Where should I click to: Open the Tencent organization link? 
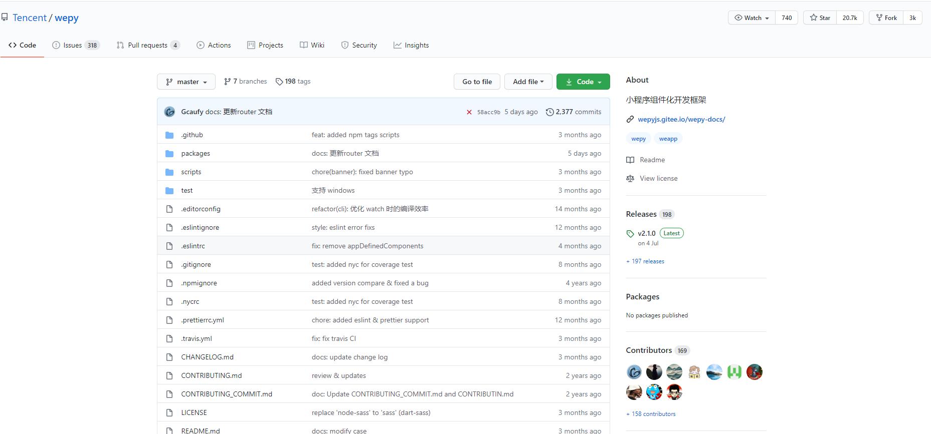tap(30, 18)
